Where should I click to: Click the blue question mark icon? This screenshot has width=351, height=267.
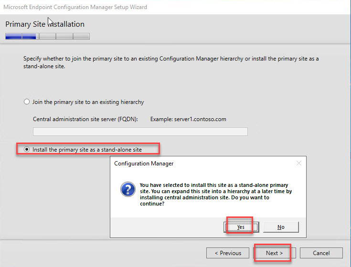[x=127, y=190]
